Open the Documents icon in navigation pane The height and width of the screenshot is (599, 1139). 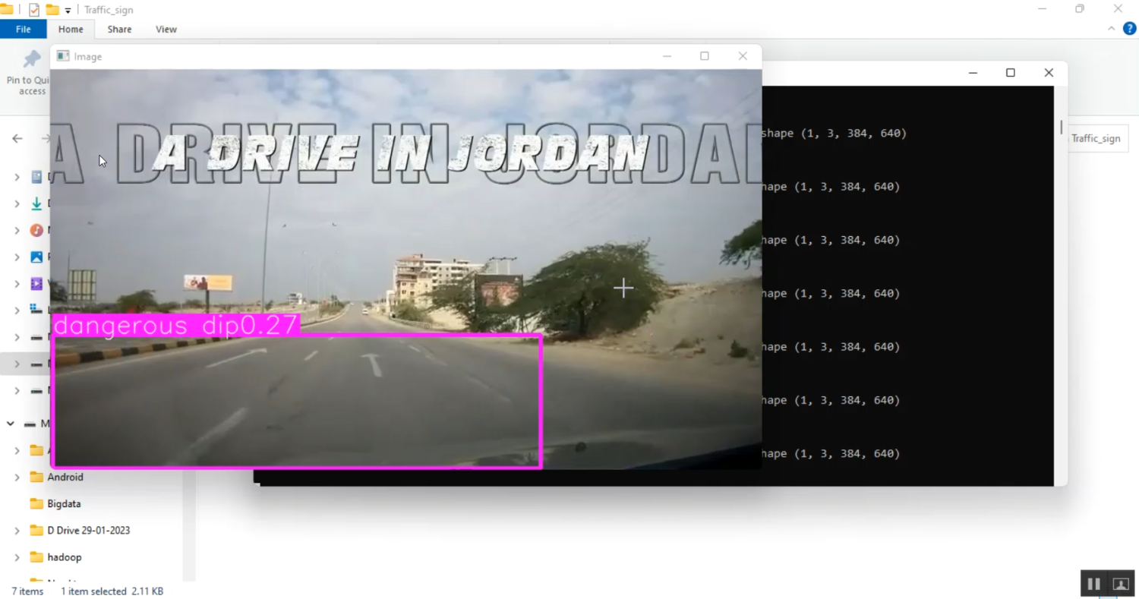(35, 177)
